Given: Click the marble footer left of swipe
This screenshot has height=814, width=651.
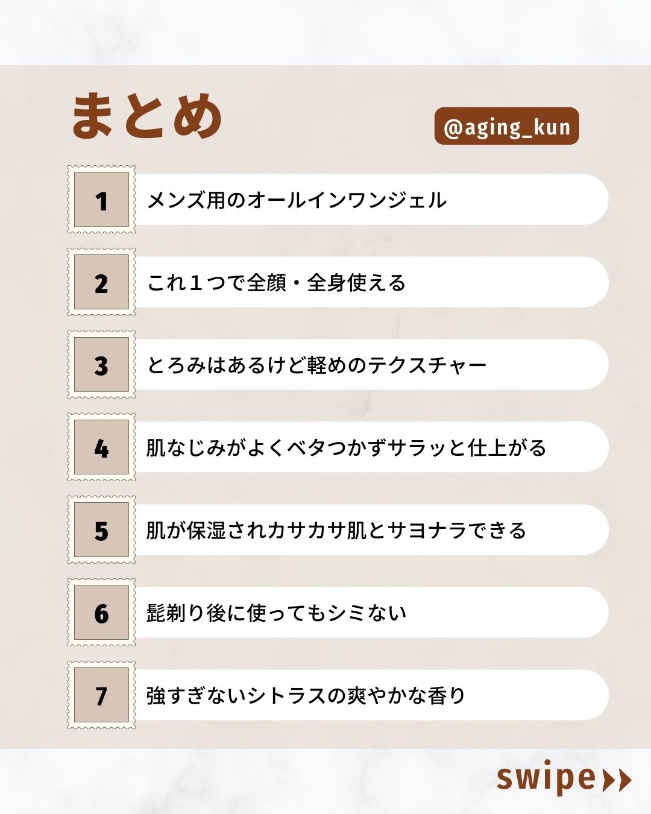Looking at the screenshot, I should tap(241, 781).
